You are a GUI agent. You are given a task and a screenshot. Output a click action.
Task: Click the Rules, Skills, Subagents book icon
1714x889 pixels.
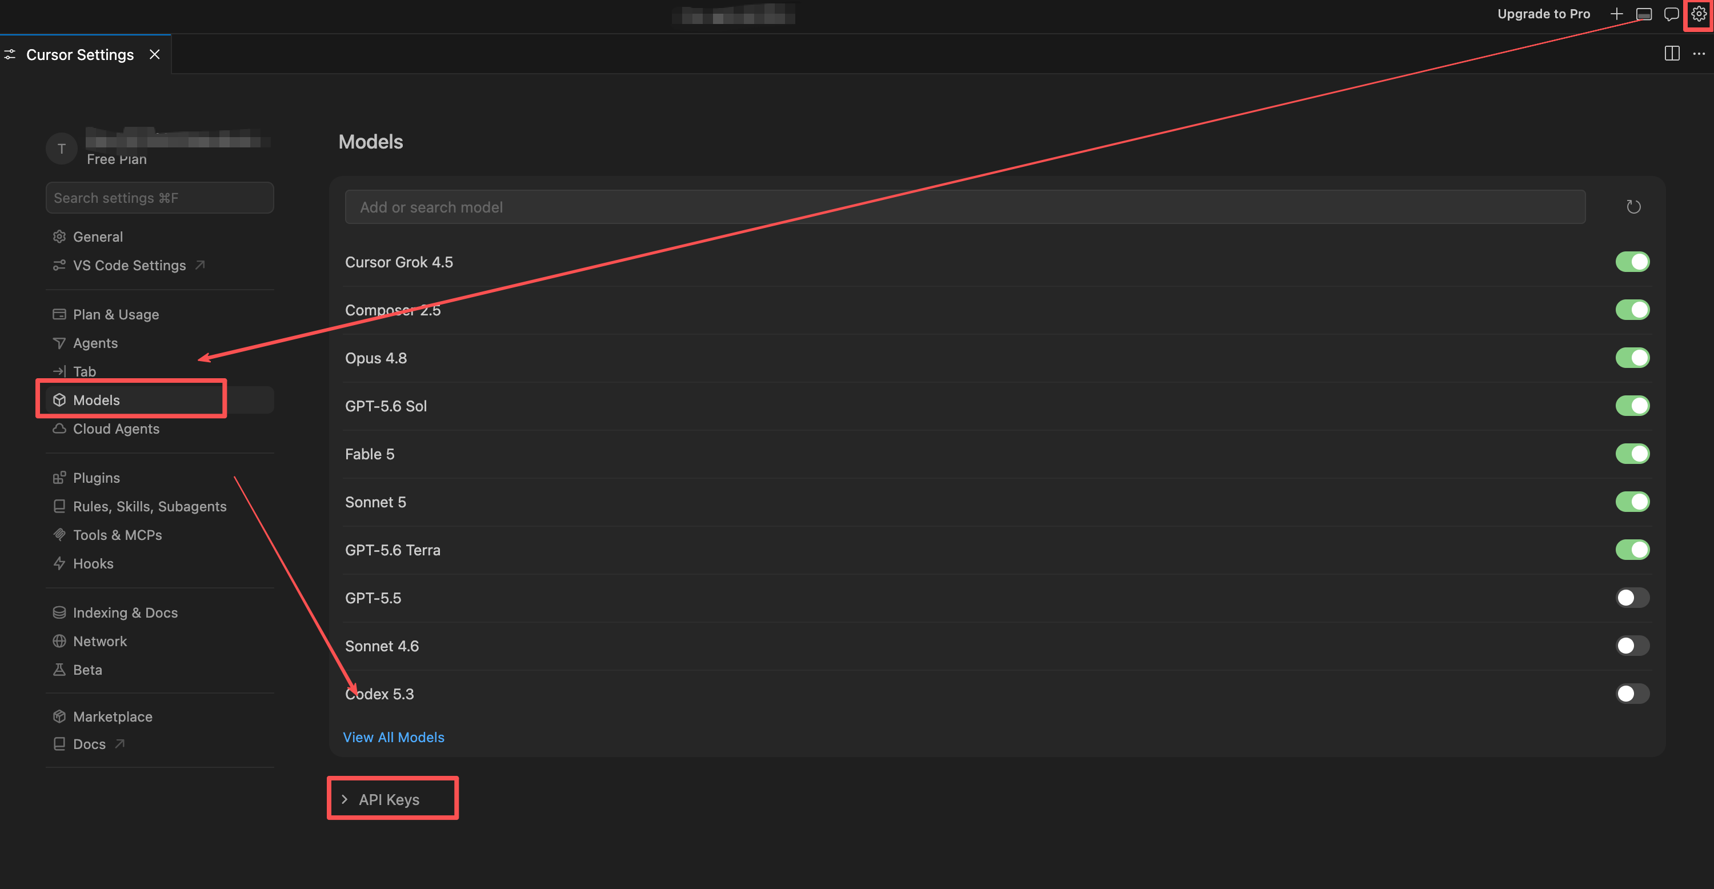click(59, 506)
